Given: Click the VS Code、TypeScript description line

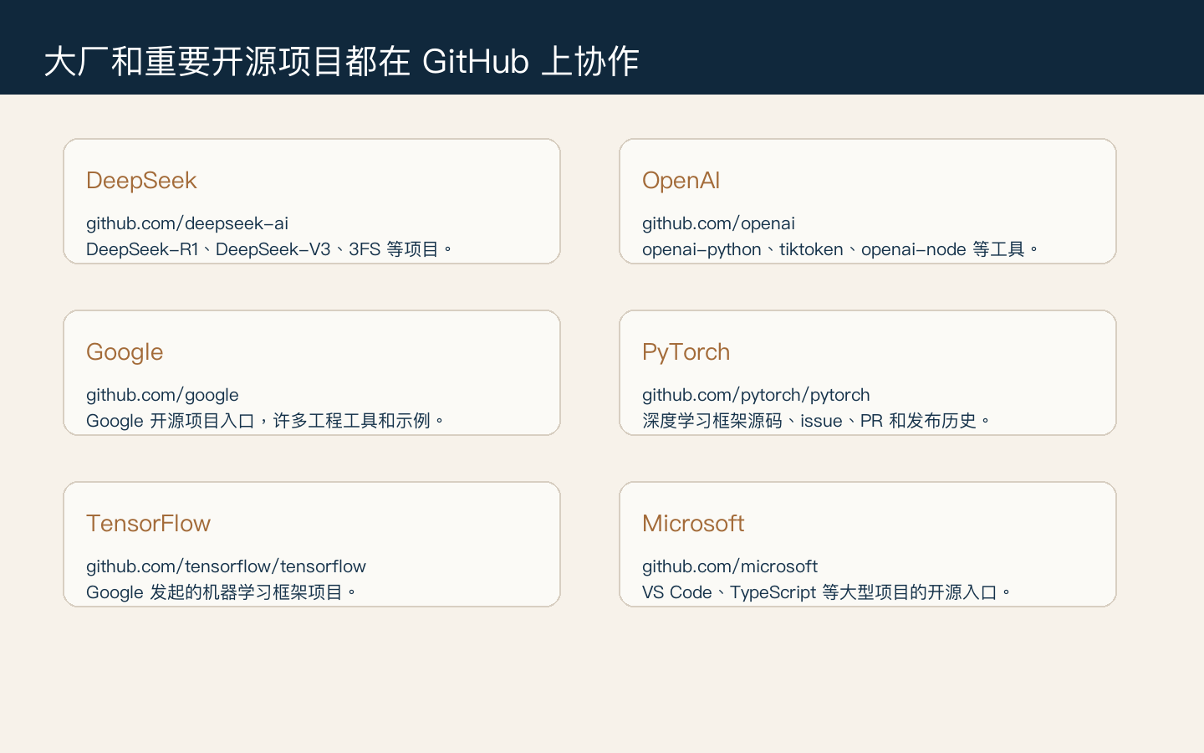Looking at the screenshot, I should 827,592.
